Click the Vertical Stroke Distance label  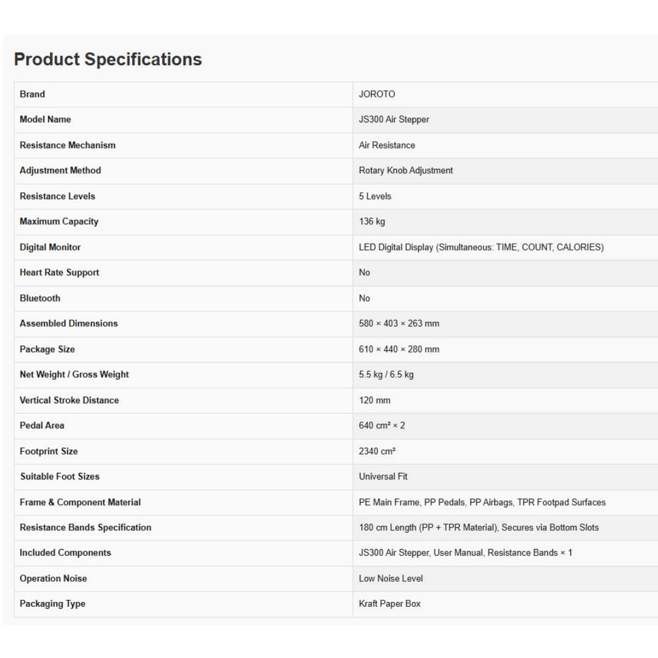pos(69,400)
